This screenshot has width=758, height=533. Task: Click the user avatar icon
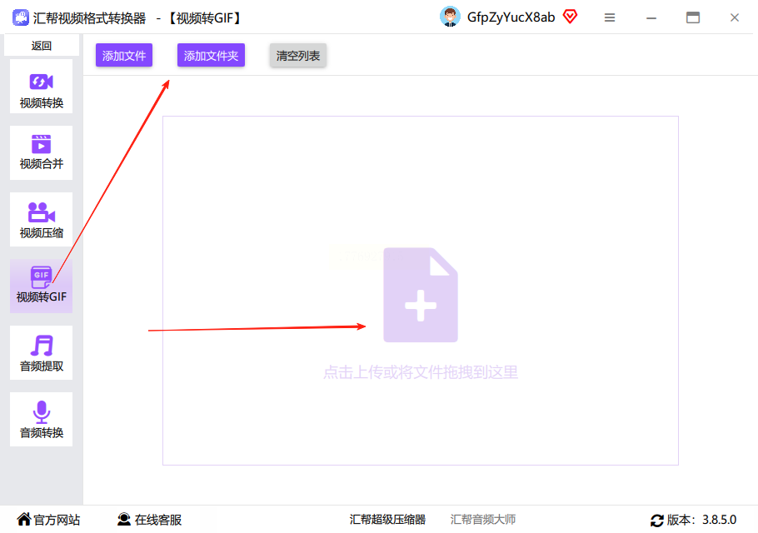pyautogui.click(x=450, y=17)
